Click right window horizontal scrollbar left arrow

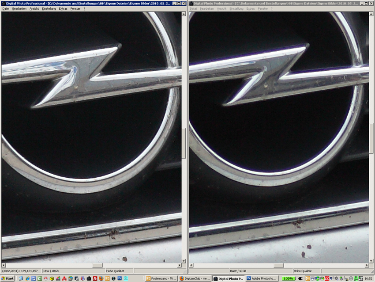click(191, 265)
